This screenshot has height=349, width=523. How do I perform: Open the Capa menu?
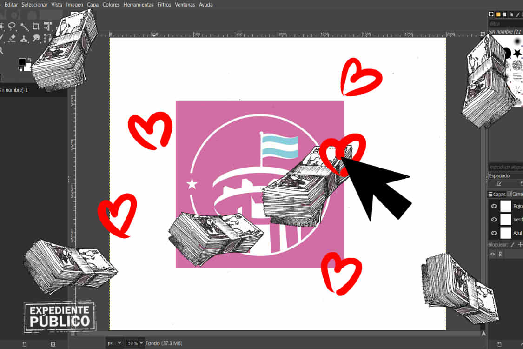[x=93, y=5]
